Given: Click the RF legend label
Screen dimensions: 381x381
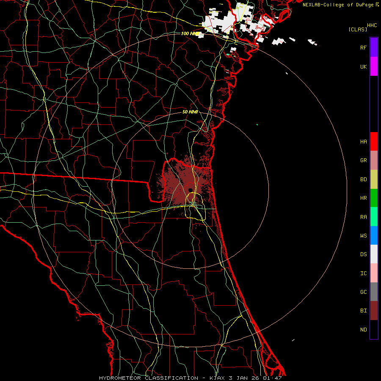Looking at the screenshot, I should (x=363, y=47).
